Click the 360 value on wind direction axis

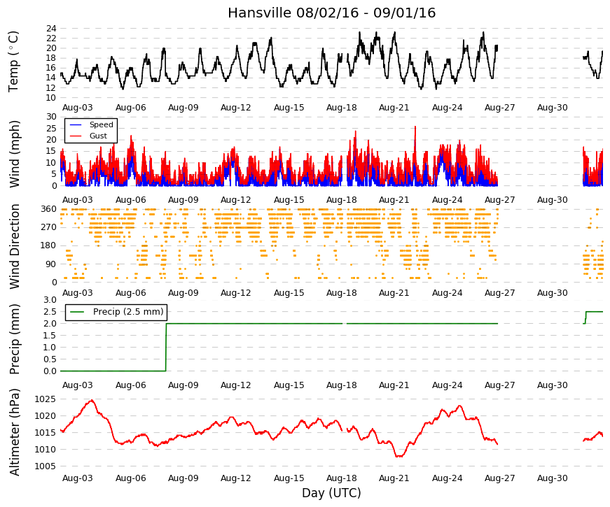(48, 209)
